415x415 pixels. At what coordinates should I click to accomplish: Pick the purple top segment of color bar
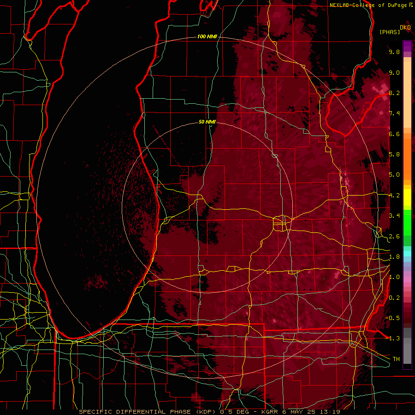407,46
